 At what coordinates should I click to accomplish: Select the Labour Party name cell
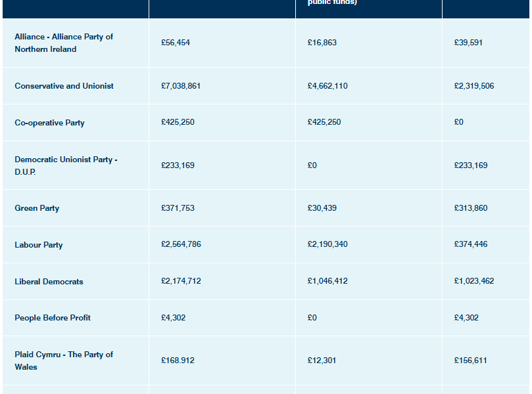click(39, 245)
